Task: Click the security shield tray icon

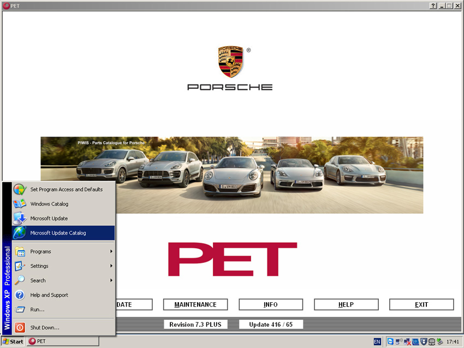Action: pos(424,341)
